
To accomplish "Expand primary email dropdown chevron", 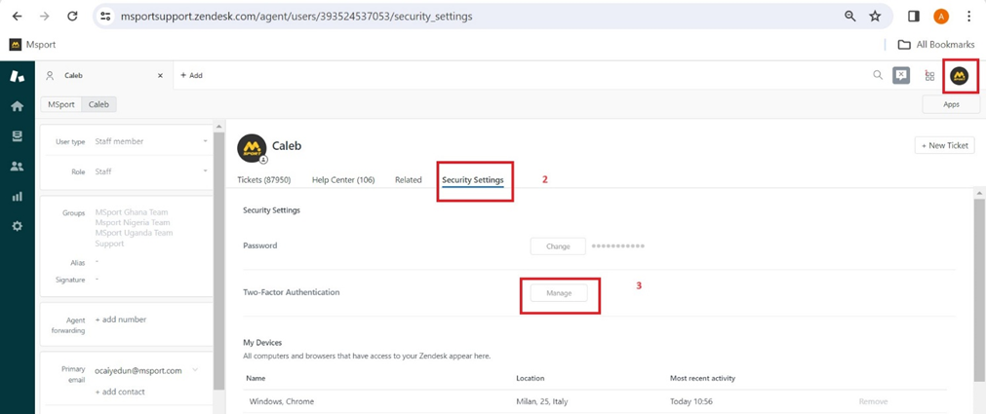I will tap(195, 370).
